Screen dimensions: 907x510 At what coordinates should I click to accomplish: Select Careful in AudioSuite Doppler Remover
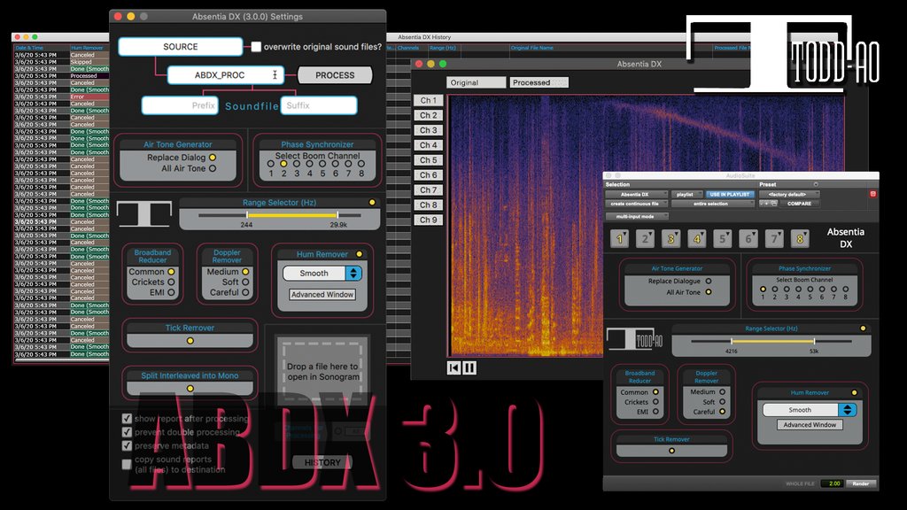[723, 412]
